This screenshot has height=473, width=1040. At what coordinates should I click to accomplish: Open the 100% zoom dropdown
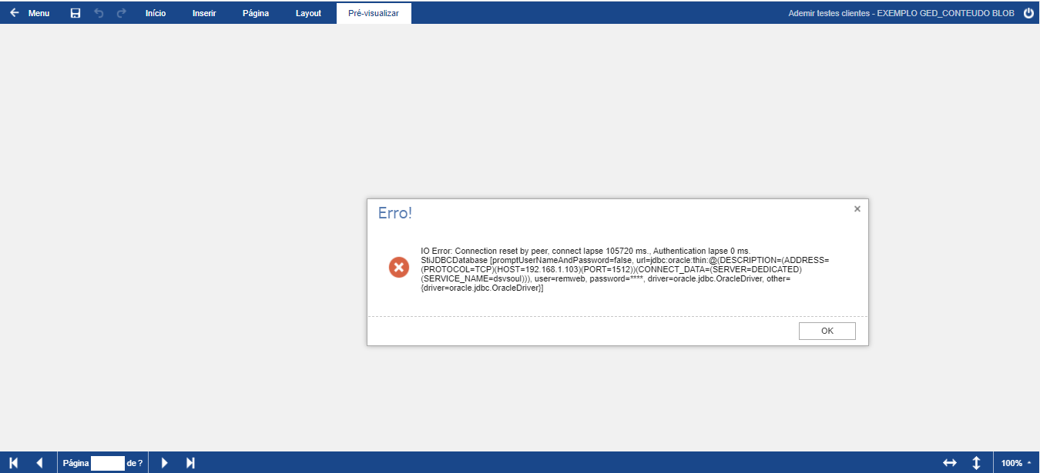coord(1015,462)
